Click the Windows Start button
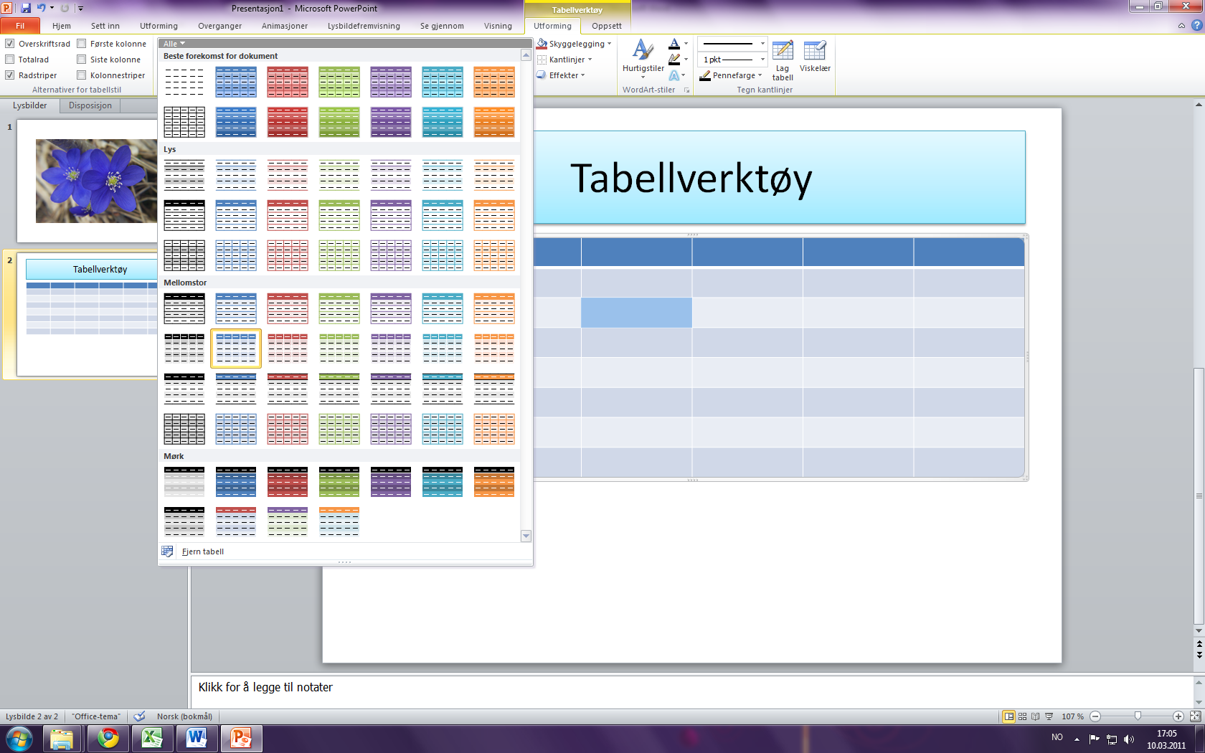The image size is (1205, 753). point(19,738)
